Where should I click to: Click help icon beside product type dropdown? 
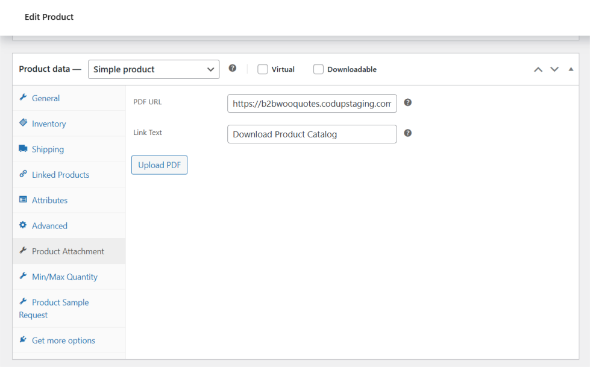pyautogui.click(x=233, y=69)
